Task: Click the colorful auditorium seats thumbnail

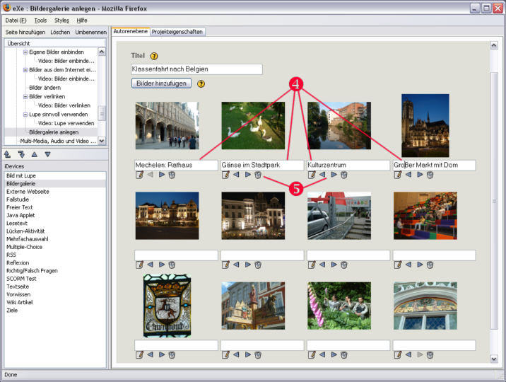Action: point(425,216)
